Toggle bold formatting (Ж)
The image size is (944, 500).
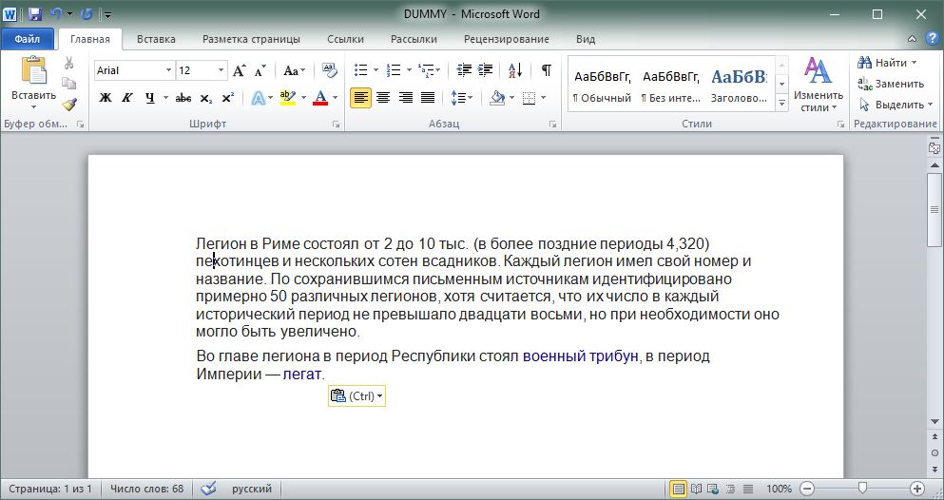pyautogui.click(x=106, y=98)
